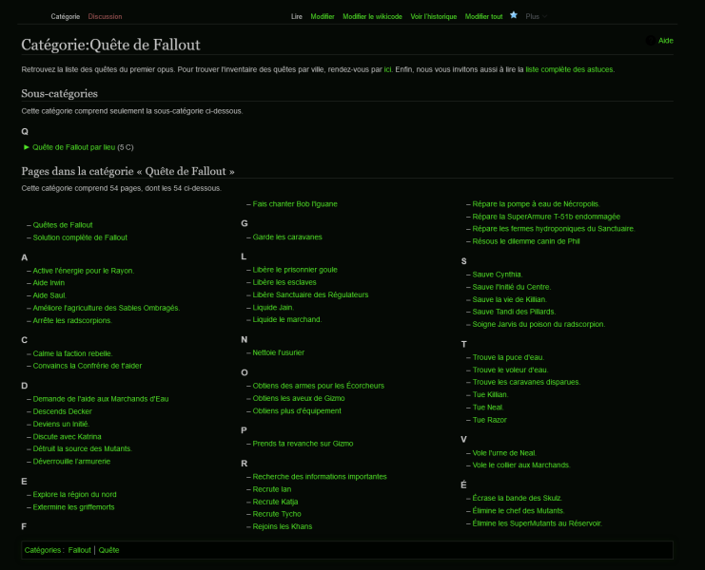The width and height of the screenshot is (705, 570).
Task: Follow the 'ici' link in the intro
Action: 387,69
